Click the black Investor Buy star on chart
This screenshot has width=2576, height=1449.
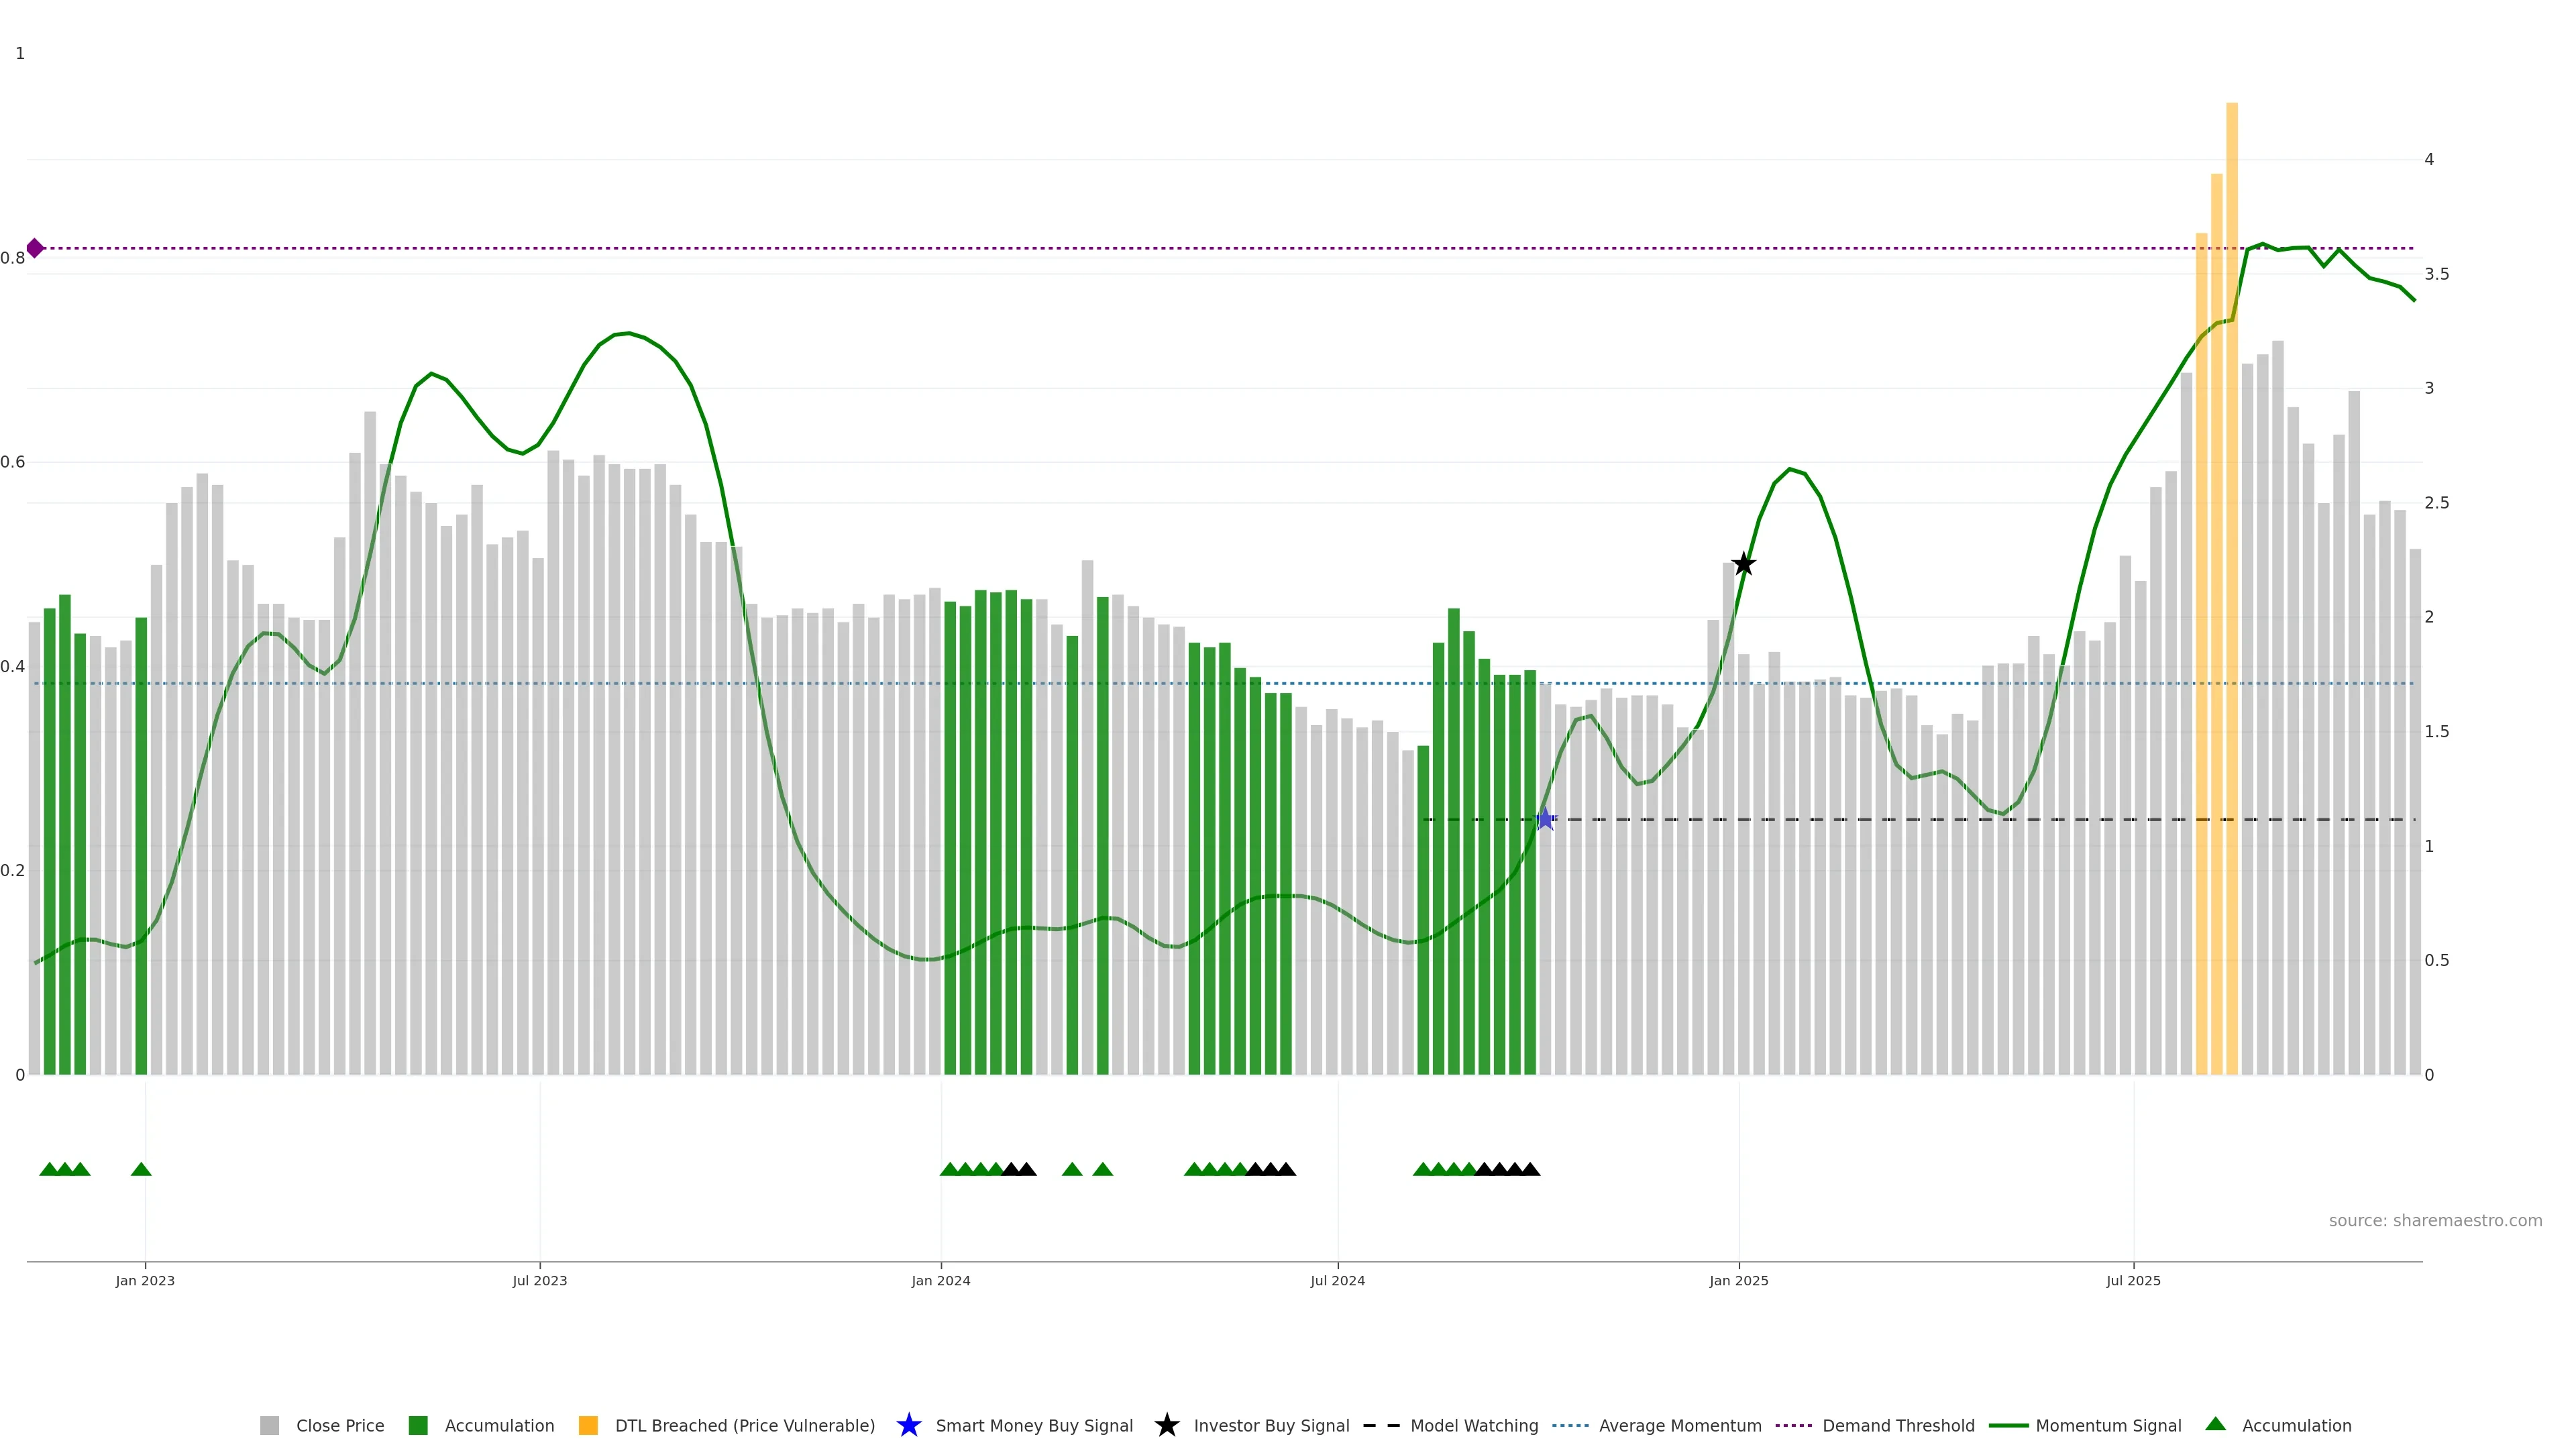pyautogui.click(x=1743, y=564)
